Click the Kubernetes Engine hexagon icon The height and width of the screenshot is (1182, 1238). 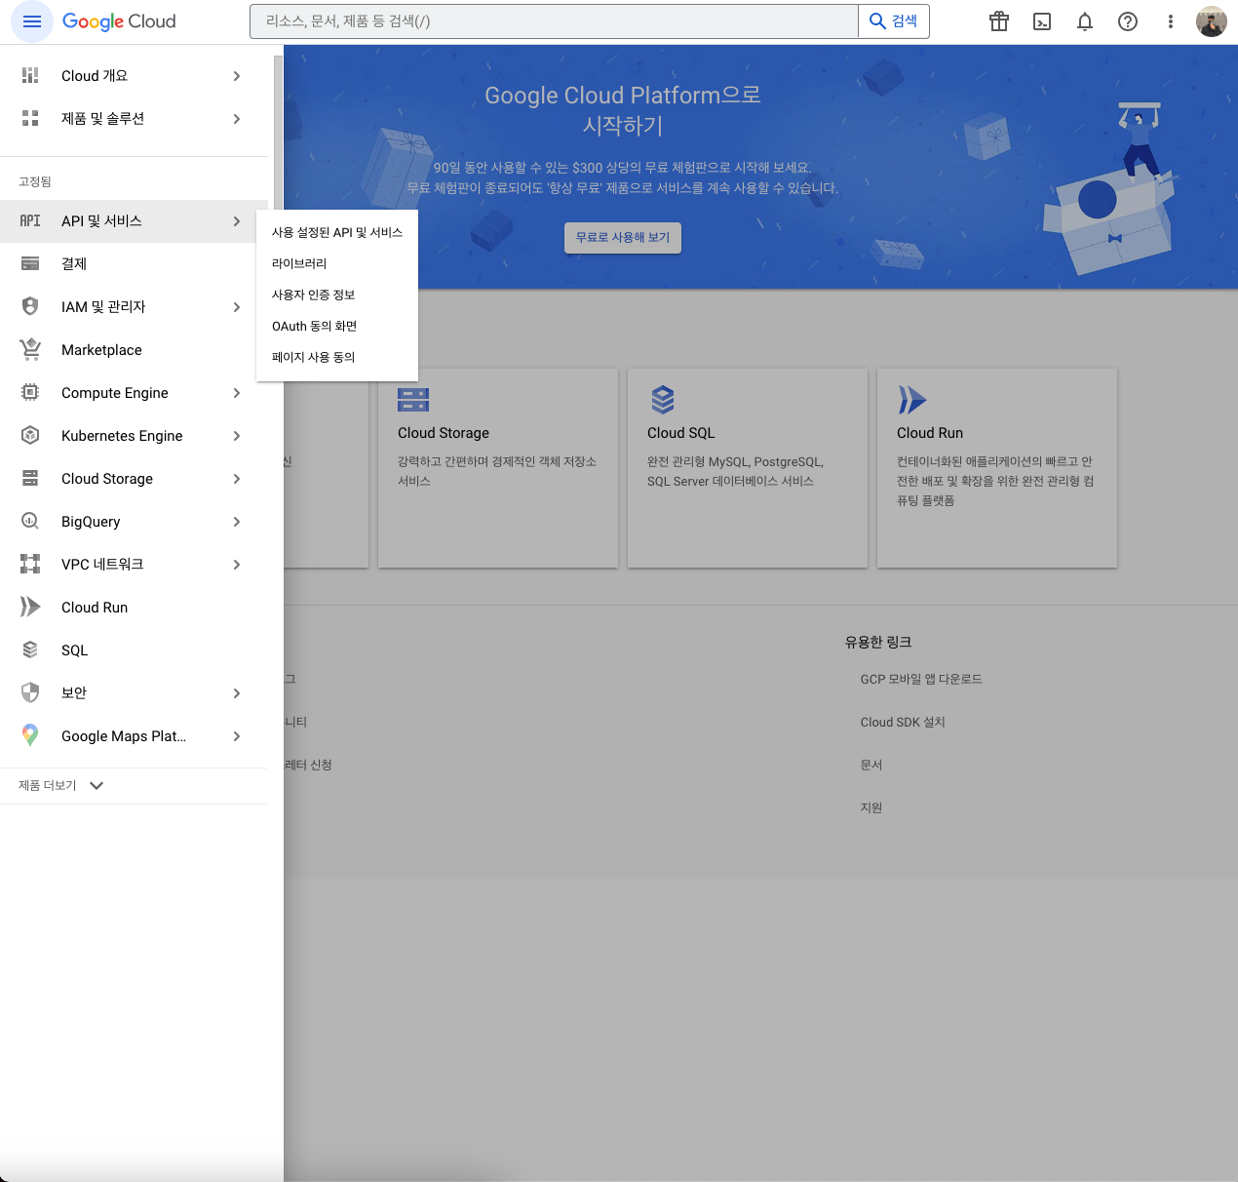[x=30, y=435]
